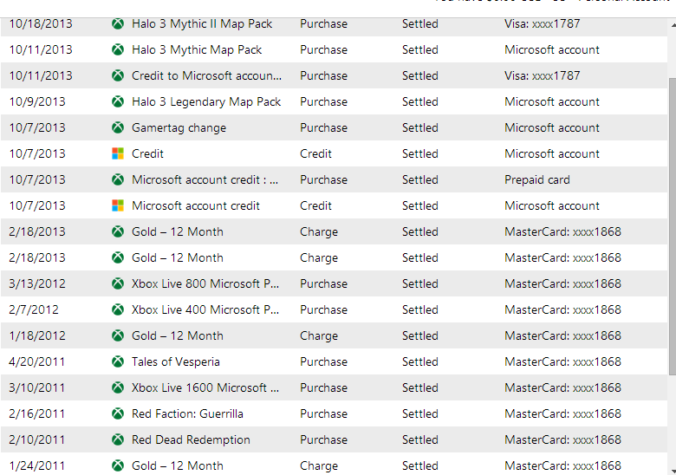Click Xbox icon beside Halo 3 Legendary Map Pack
Viewport: 676px width, 475px height.
pyautogui.click(x=118, y=101)
